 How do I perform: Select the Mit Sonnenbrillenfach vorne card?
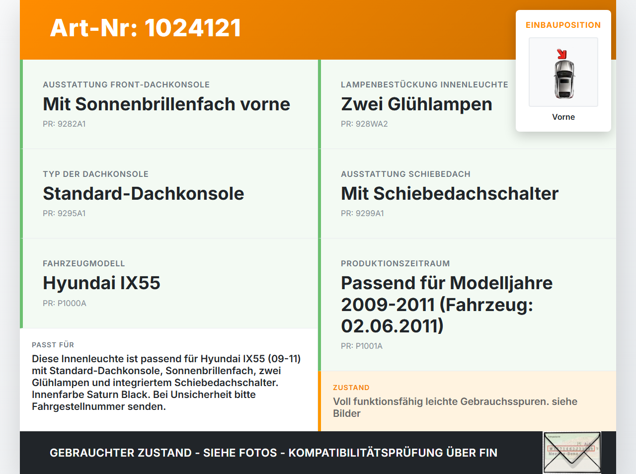[169, 104]
